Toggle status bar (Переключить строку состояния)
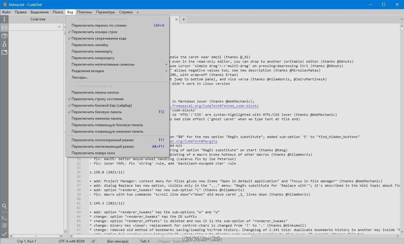Screen dimensions: 404x244 click(118, 99)
